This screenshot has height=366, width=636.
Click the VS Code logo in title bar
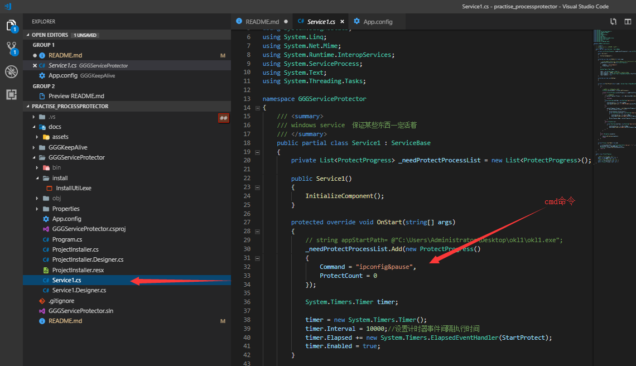tap(8, 6)
